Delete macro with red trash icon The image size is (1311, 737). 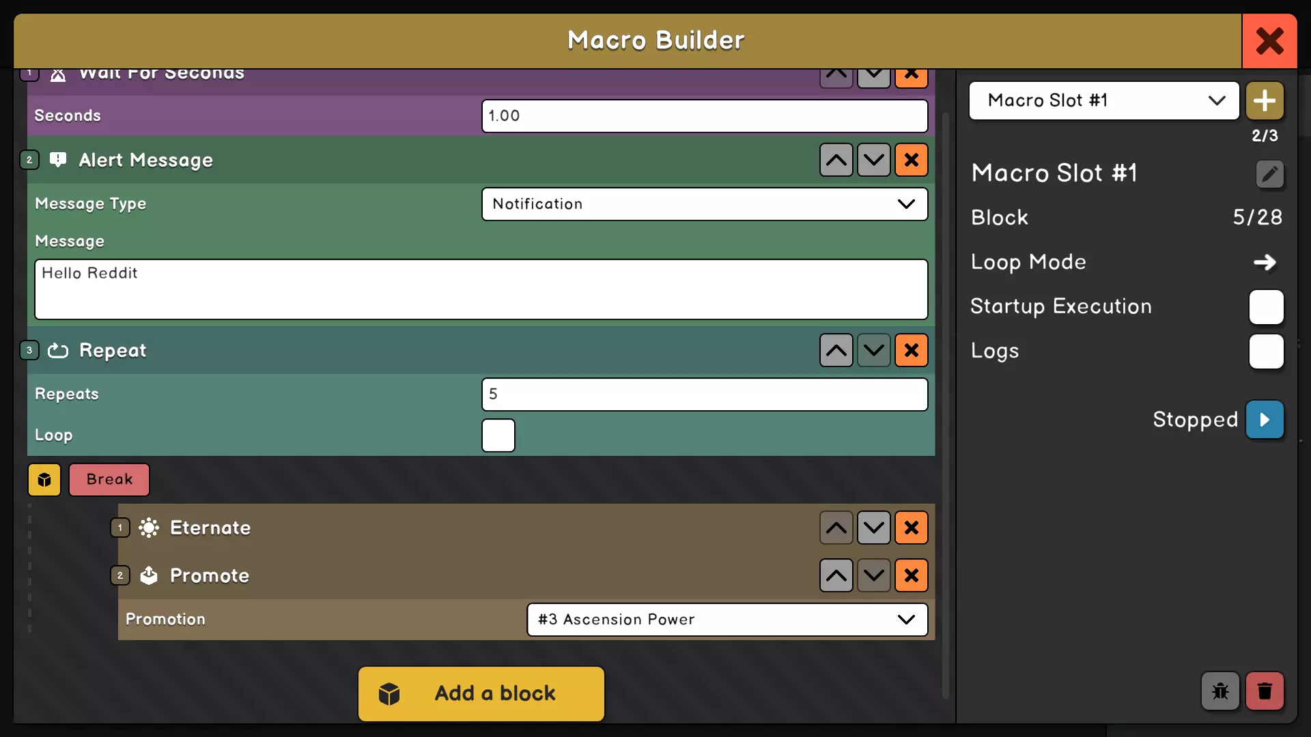(x=1265, y=691)
